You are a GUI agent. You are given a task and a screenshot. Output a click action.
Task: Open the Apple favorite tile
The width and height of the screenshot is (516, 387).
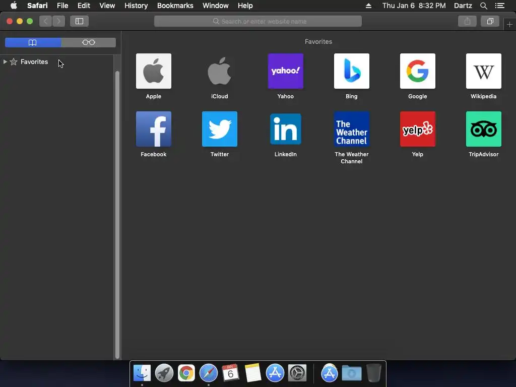coord(153,71)
